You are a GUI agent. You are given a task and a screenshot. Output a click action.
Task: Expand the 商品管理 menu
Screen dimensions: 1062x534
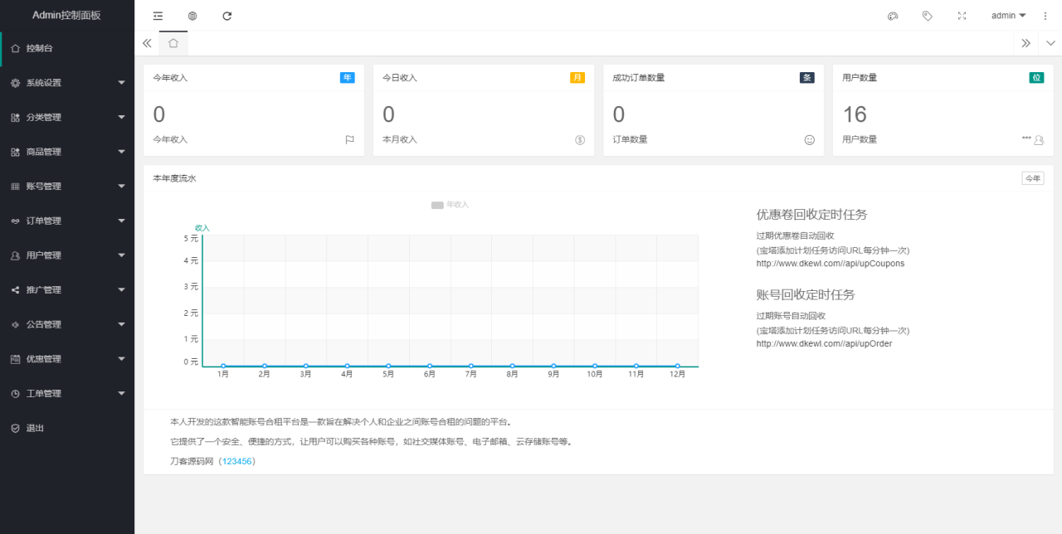66,151
